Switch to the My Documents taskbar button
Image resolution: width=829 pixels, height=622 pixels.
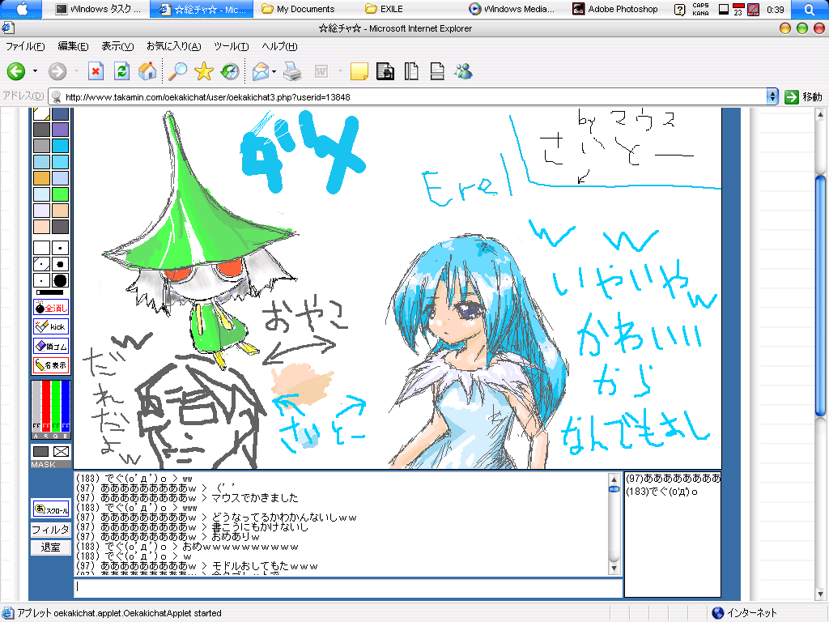(x=299, y=9)
